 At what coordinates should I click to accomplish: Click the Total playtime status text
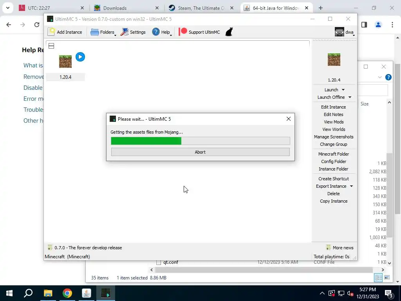click(331, 256)
